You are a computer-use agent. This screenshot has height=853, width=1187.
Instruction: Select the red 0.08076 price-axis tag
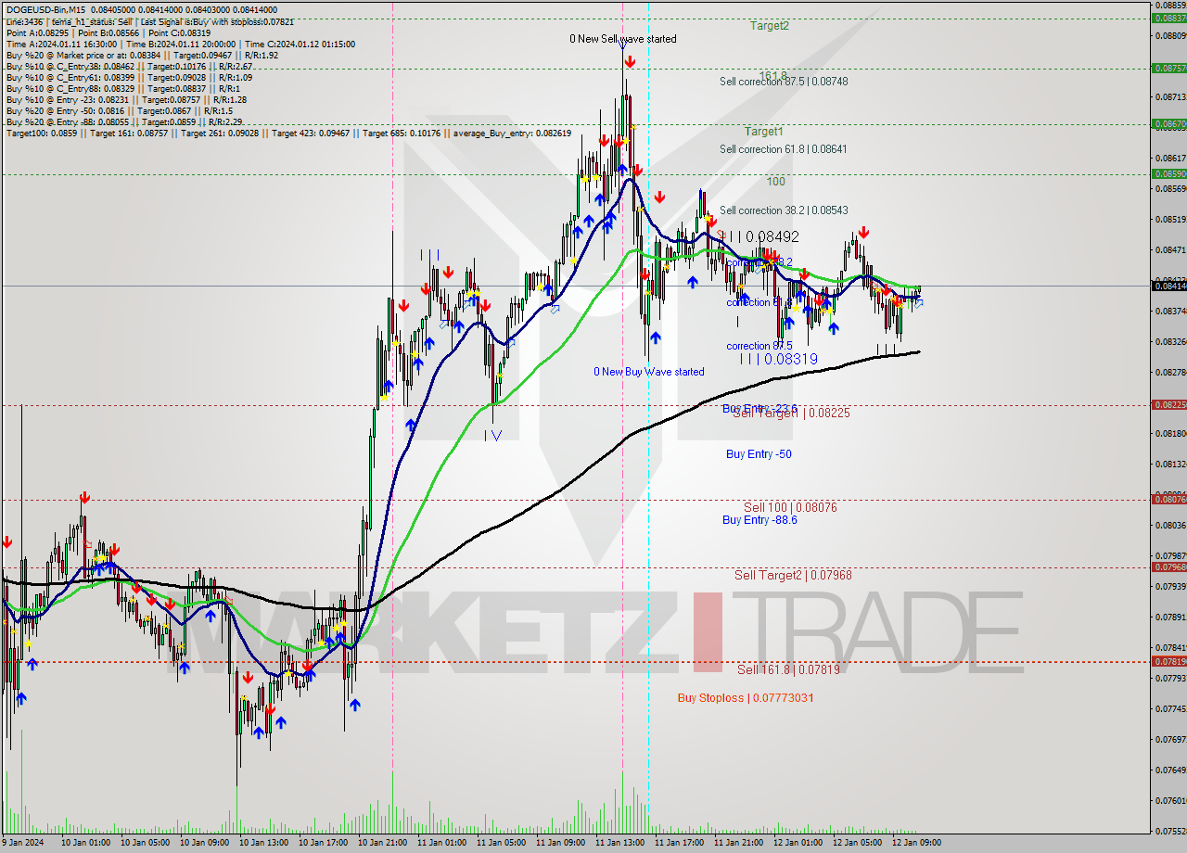tap(1168, 499)
